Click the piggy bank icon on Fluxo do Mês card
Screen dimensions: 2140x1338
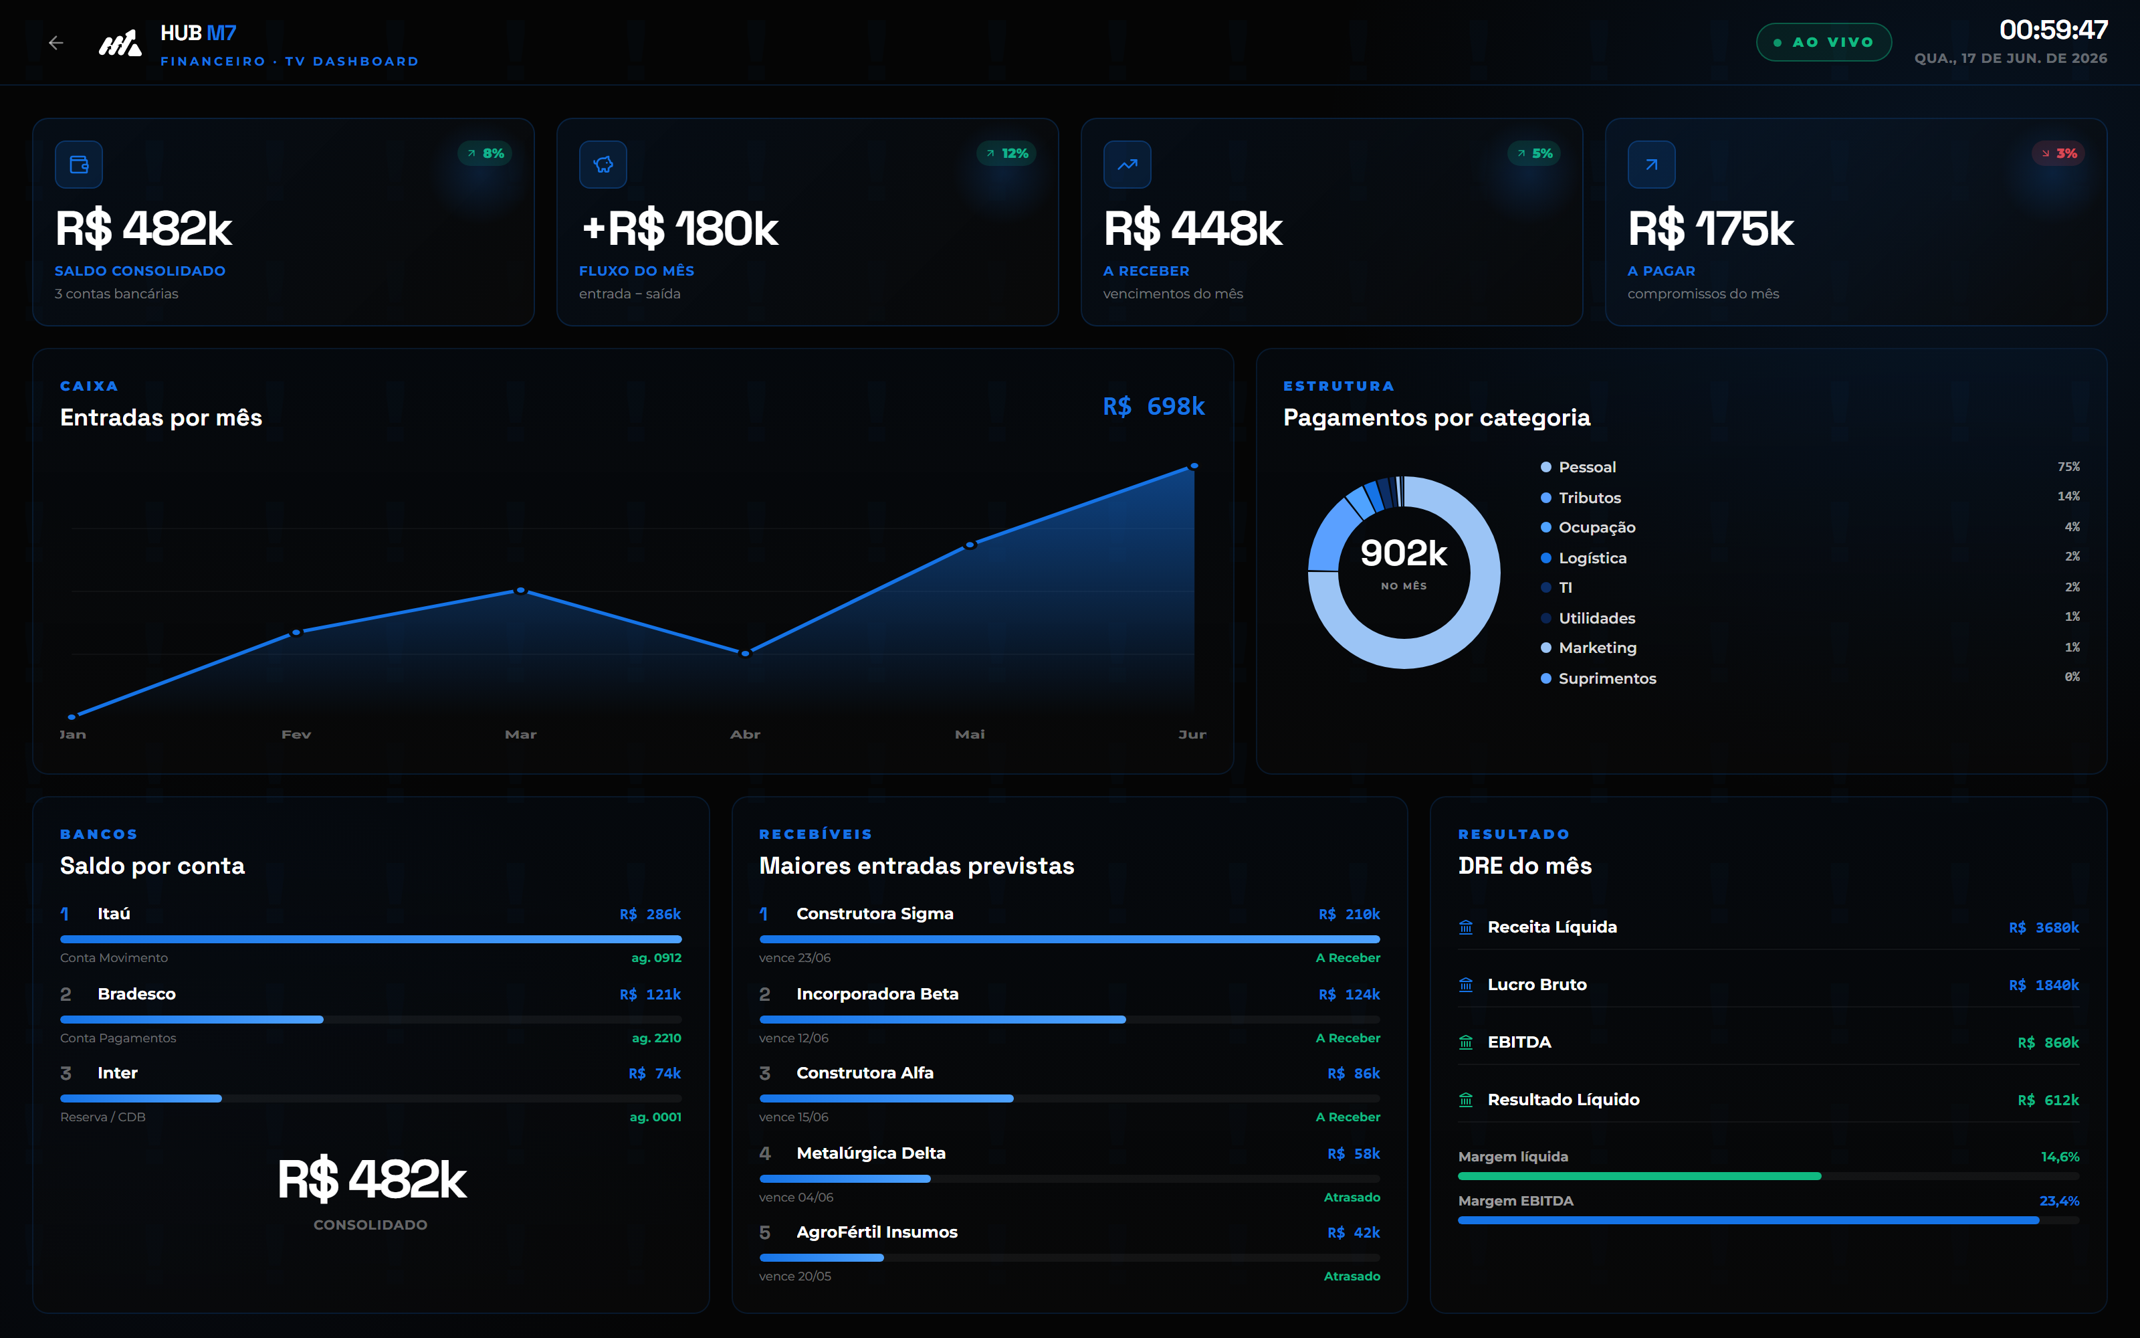603,165
